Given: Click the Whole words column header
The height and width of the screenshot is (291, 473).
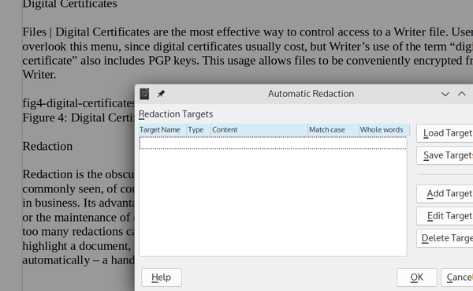Looking at the screenshot, I should (385, 130).
